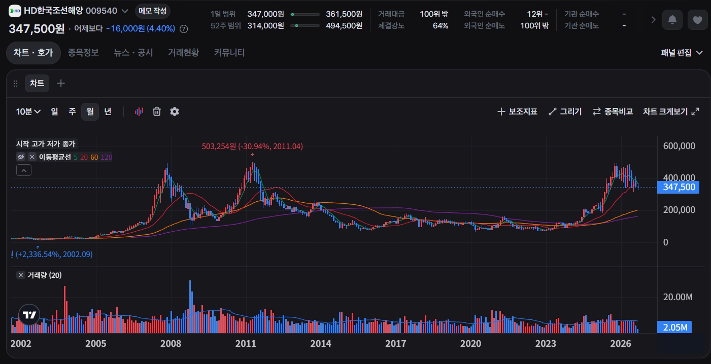The image size is (711, 364).
Task: Click the 20 moving average period label
Action: tap(84, 157)
